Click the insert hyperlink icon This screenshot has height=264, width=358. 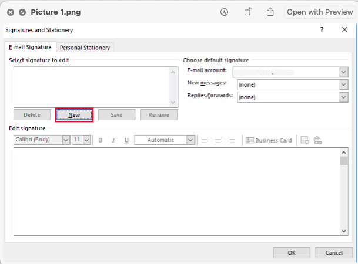click(317, 140)
